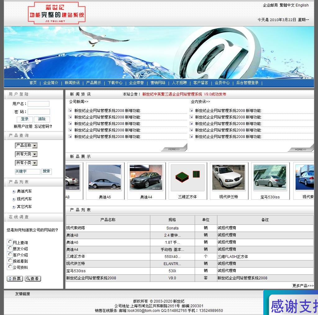Viewport: 318px width, 315px height.
Task: Open 客户留言 in the navigation bar
Action: (x=201, y=83)
